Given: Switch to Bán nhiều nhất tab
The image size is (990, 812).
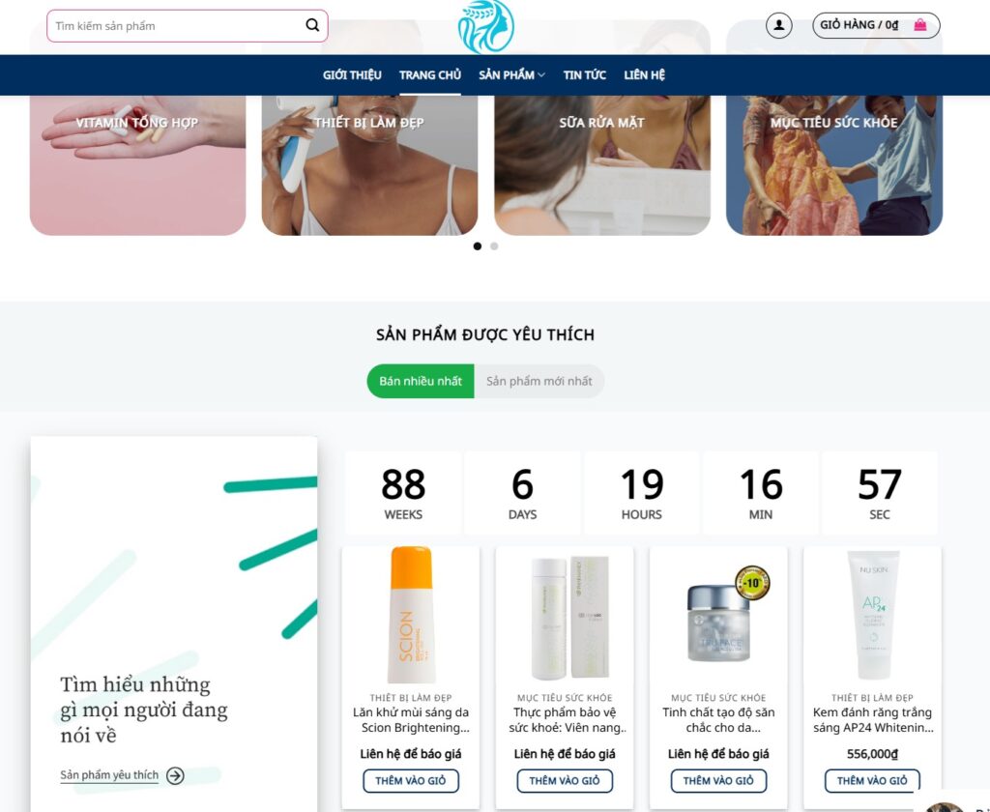Looking at the screenshot, I should 421,381.
